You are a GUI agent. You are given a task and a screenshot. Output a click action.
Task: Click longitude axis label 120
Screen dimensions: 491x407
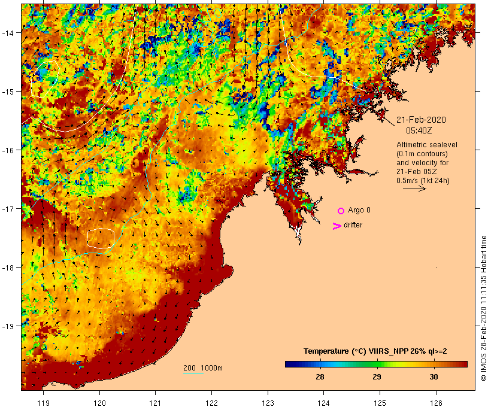99,403
